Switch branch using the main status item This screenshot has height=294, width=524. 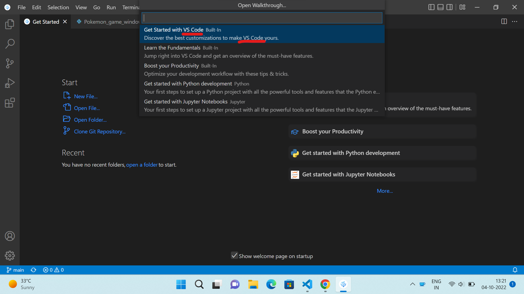tap(15, 270)
